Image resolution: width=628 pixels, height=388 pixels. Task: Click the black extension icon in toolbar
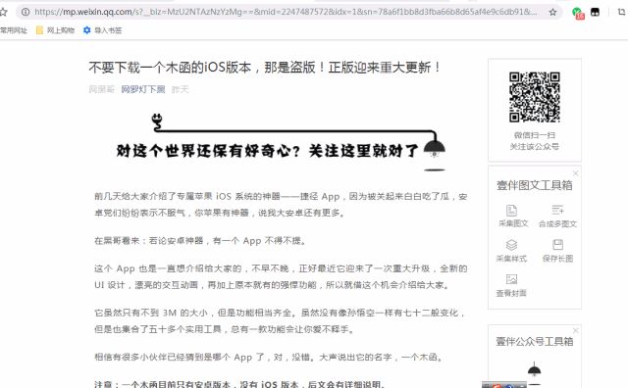[x=596, y=12]
